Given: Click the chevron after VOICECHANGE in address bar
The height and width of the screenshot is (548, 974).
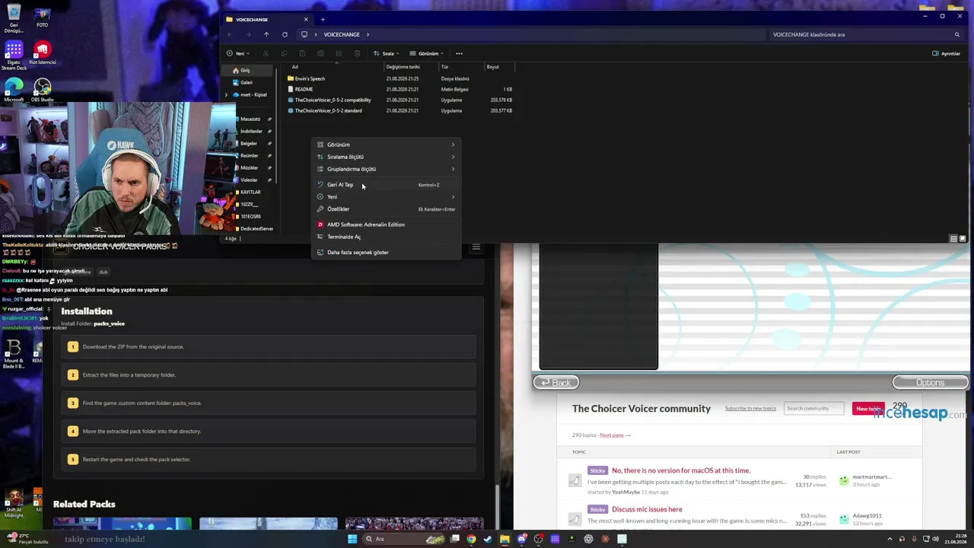Looking at the screenshot, I should click(x=368, y=34).
